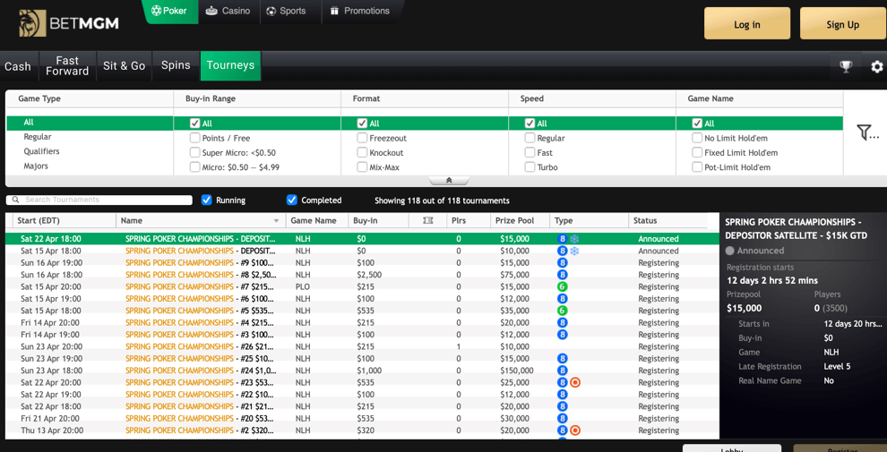
Task: Check the Knockout format filter
Action: coord(362,152)
